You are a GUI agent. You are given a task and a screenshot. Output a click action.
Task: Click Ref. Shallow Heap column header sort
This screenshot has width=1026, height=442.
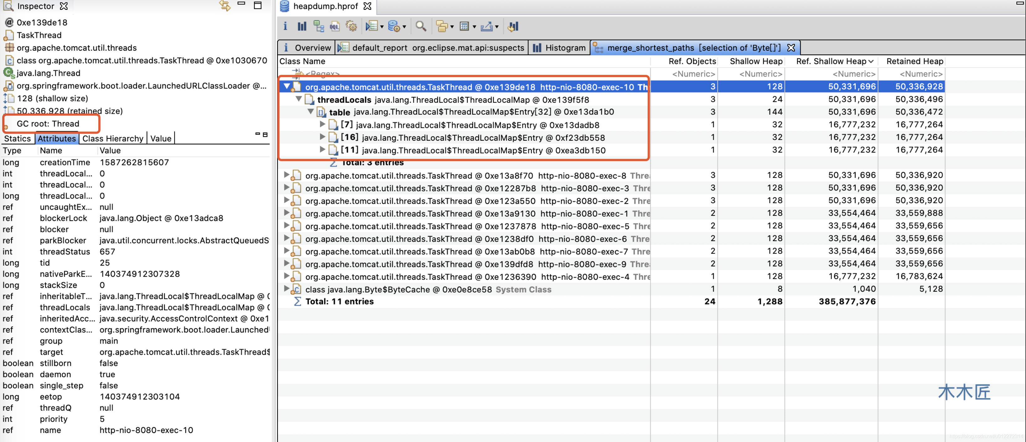[x=831, y=61]
